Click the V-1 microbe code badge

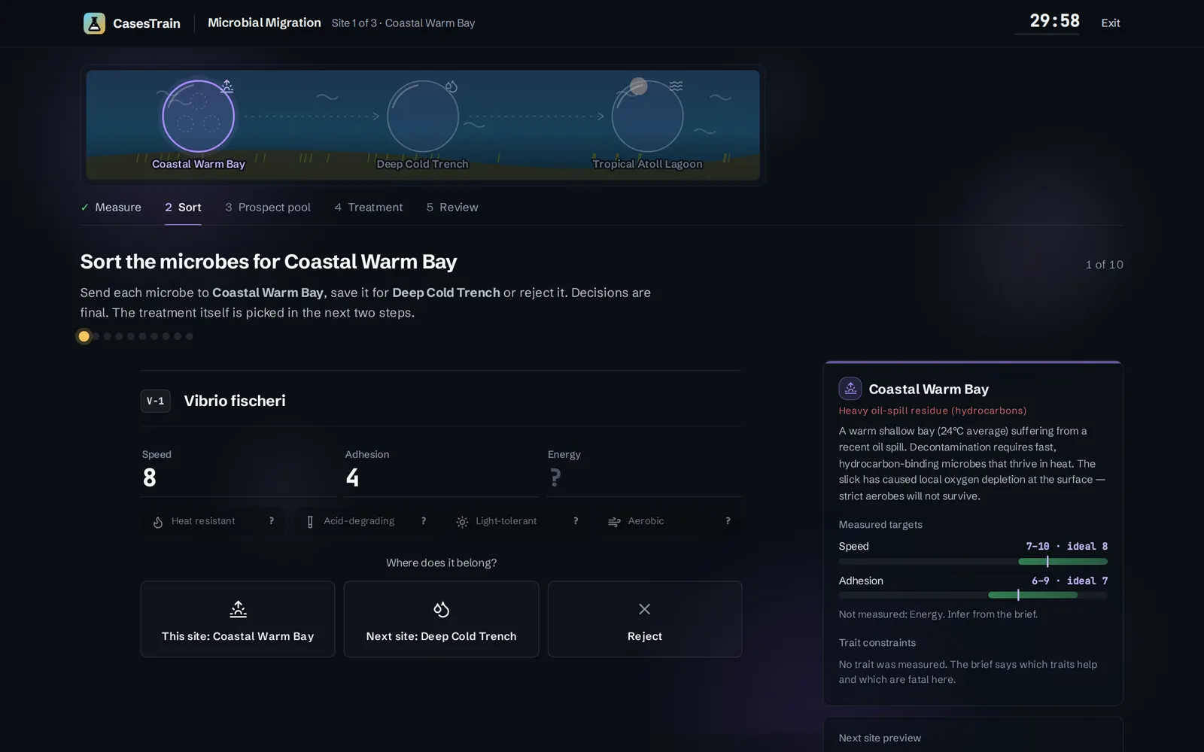coord(155,402)
